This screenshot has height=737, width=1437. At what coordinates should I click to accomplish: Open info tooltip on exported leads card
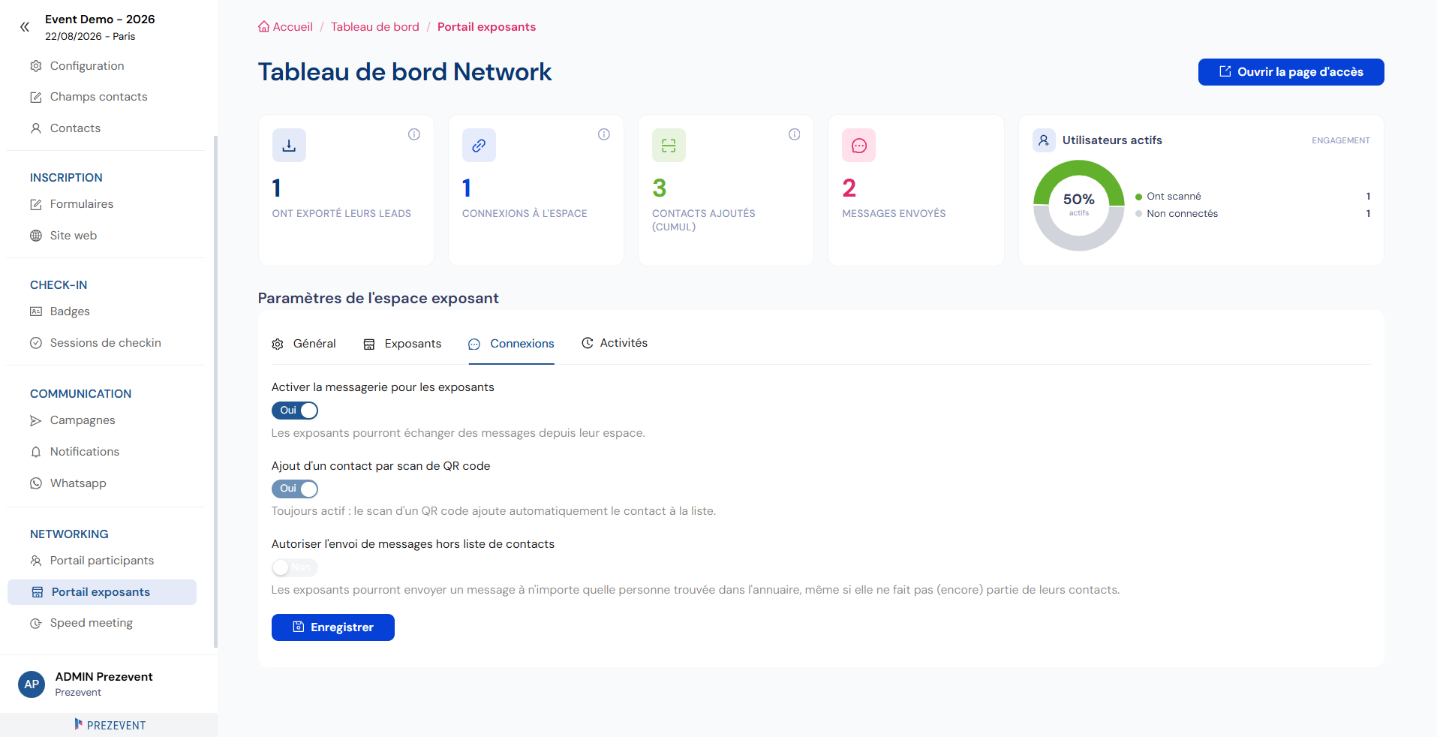pyautogui.click(x=414, y=134)
